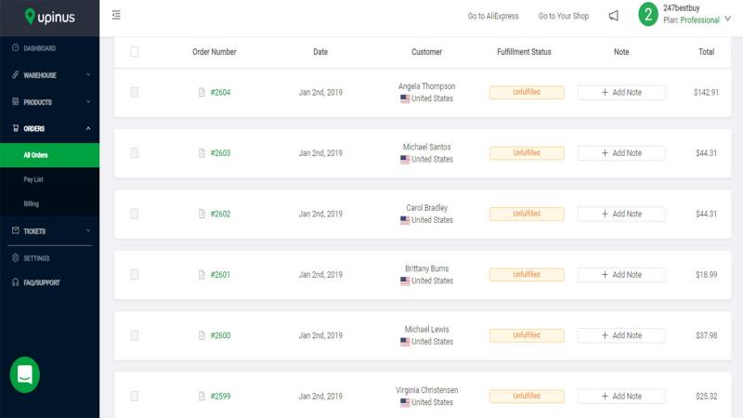
Task: Follow the Go to AliExpress link
Action: coord(493,16)
